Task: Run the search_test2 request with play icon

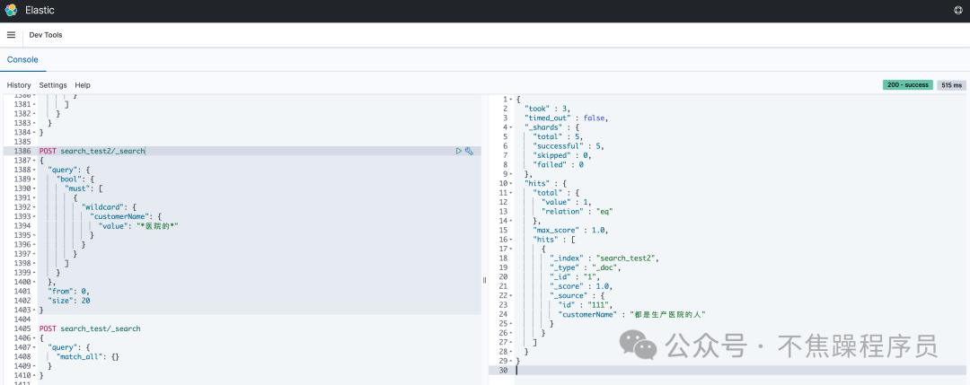Action: click(x=459, y=152)
